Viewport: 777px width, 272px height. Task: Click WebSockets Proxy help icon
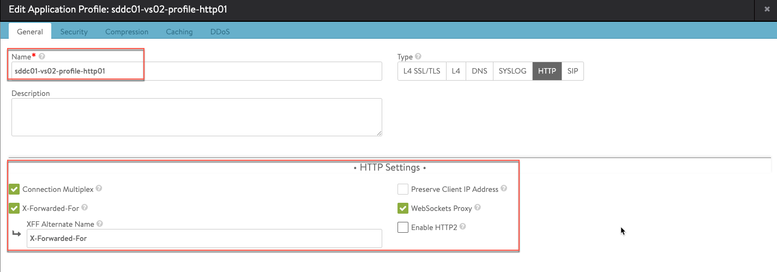coord(477,208)
